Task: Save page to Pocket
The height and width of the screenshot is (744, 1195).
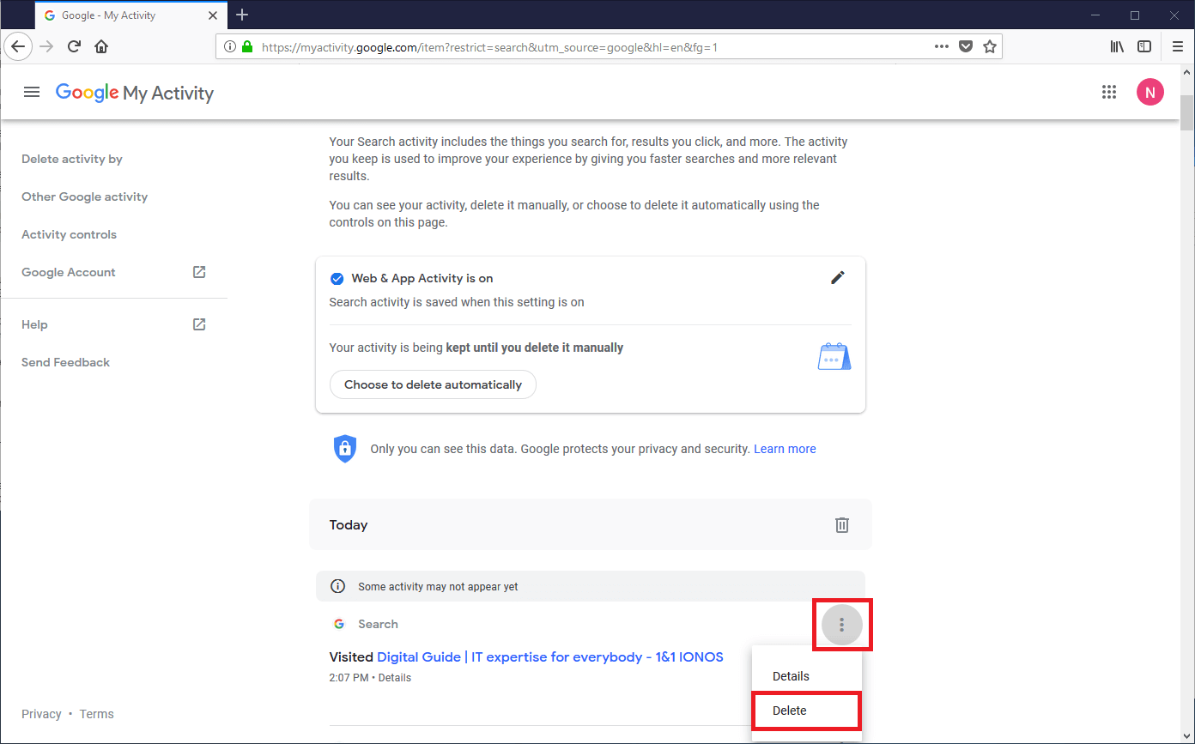Action: (x=966, y=47)
